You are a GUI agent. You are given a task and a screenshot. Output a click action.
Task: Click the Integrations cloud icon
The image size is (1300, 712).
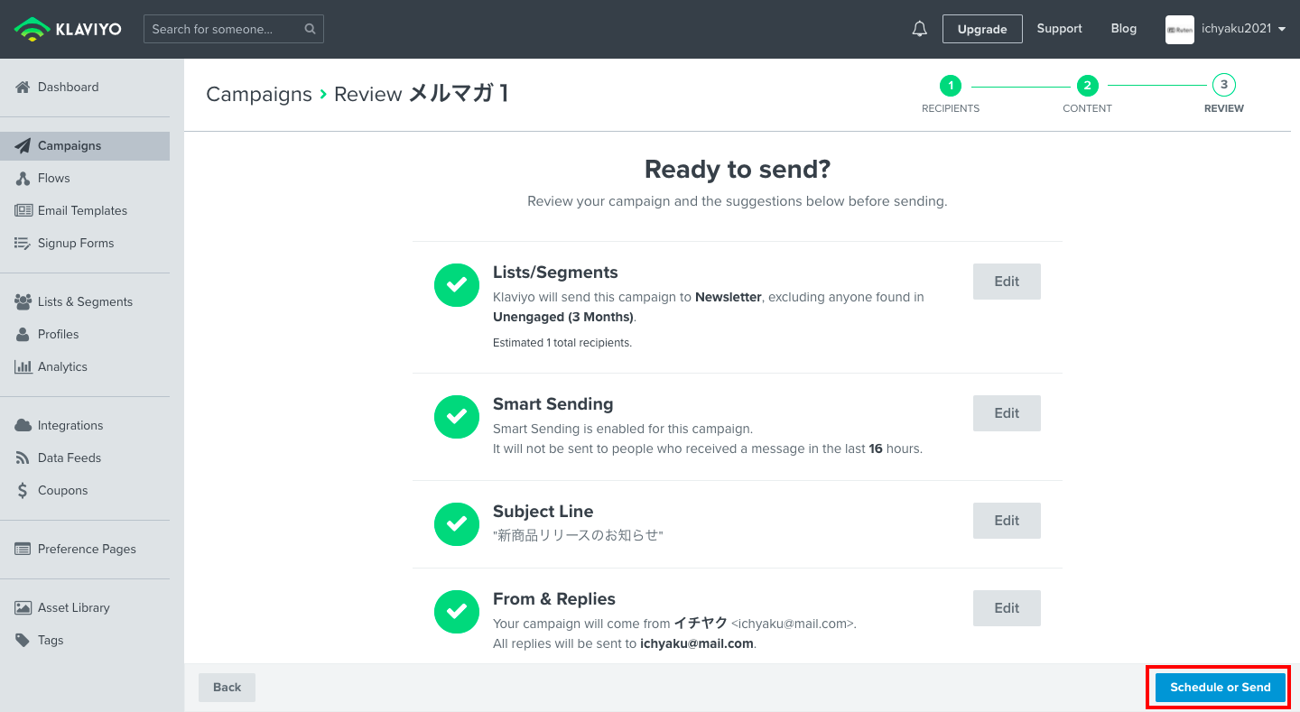[23, 425]
